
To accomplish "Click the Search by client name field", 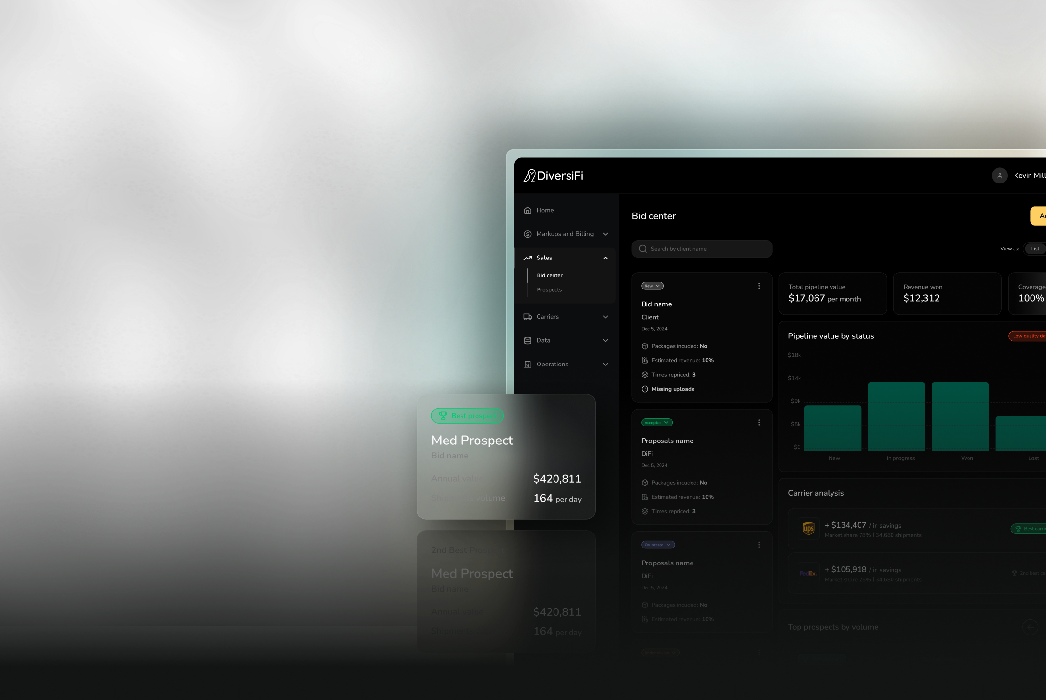I will click(x=702, y=249).
